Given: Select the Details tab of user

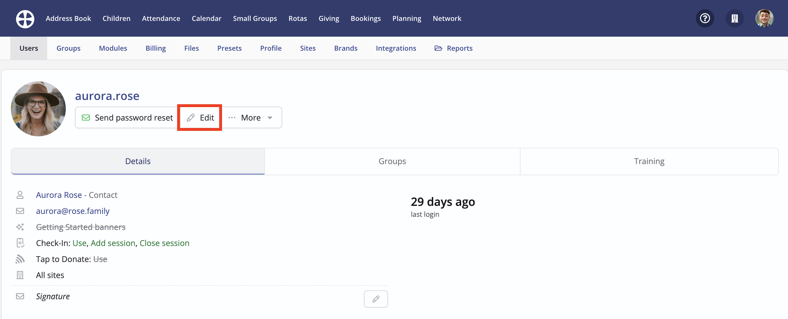Looking at the screenshot, I should click(138, 161).
